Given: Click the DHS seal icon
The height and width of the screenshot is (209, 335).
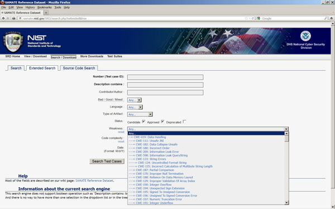Looking at the screenshot, I should click(x=305, y=36).
